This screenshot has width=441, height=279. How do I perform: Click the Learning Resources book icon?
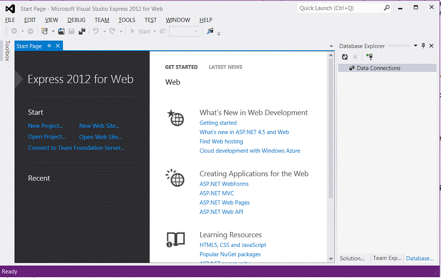click(176, 239)
